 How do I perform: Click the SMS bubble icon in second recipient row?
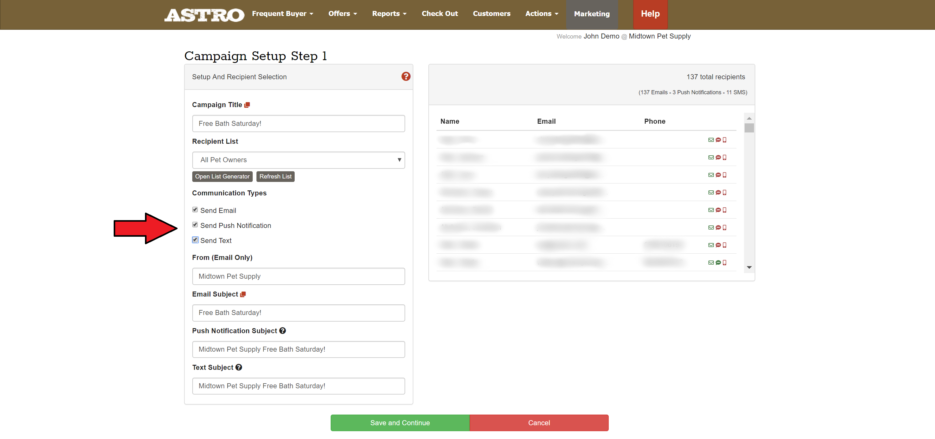718,157
